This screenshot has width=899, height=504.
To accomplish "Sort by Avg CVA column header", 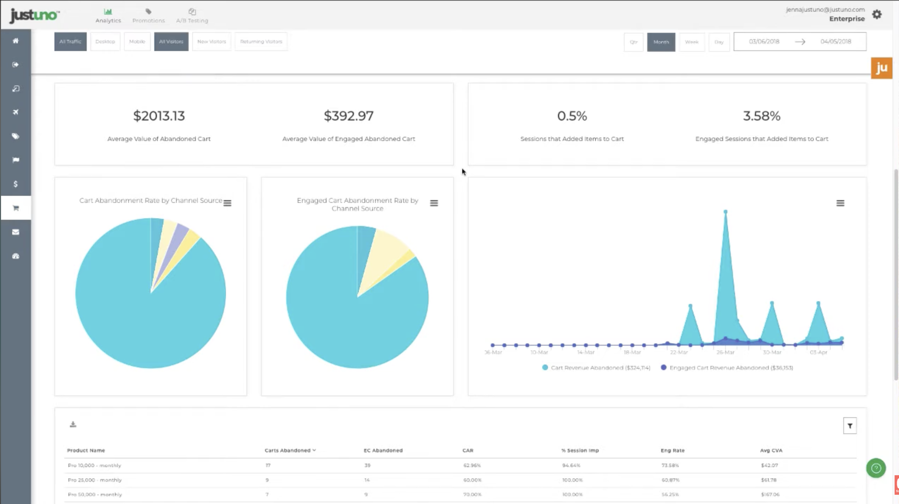I will point(771,450).
